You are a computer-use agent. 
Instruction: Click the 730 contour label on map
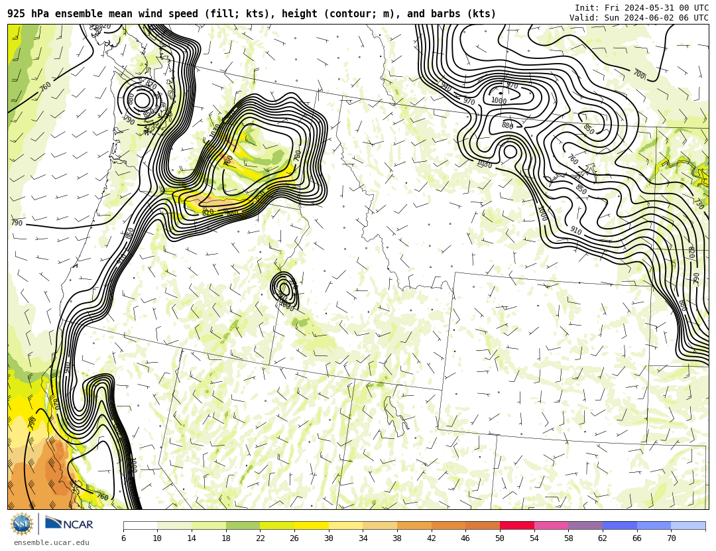(x=699, y=203)
